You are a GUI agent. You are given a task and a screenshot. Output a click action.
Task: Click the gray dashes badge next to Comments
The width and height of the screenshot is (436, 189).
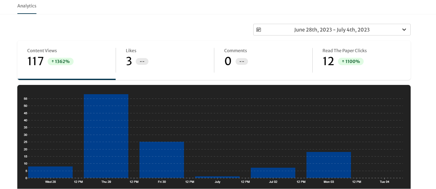tap(242, 61)
